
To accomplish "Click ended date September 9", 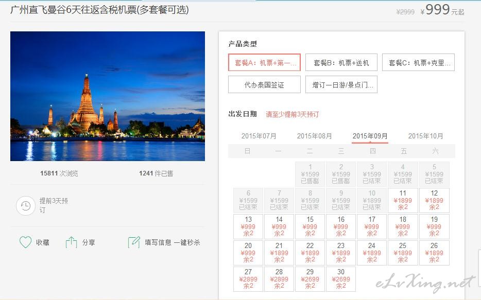I will pos(341,200).
